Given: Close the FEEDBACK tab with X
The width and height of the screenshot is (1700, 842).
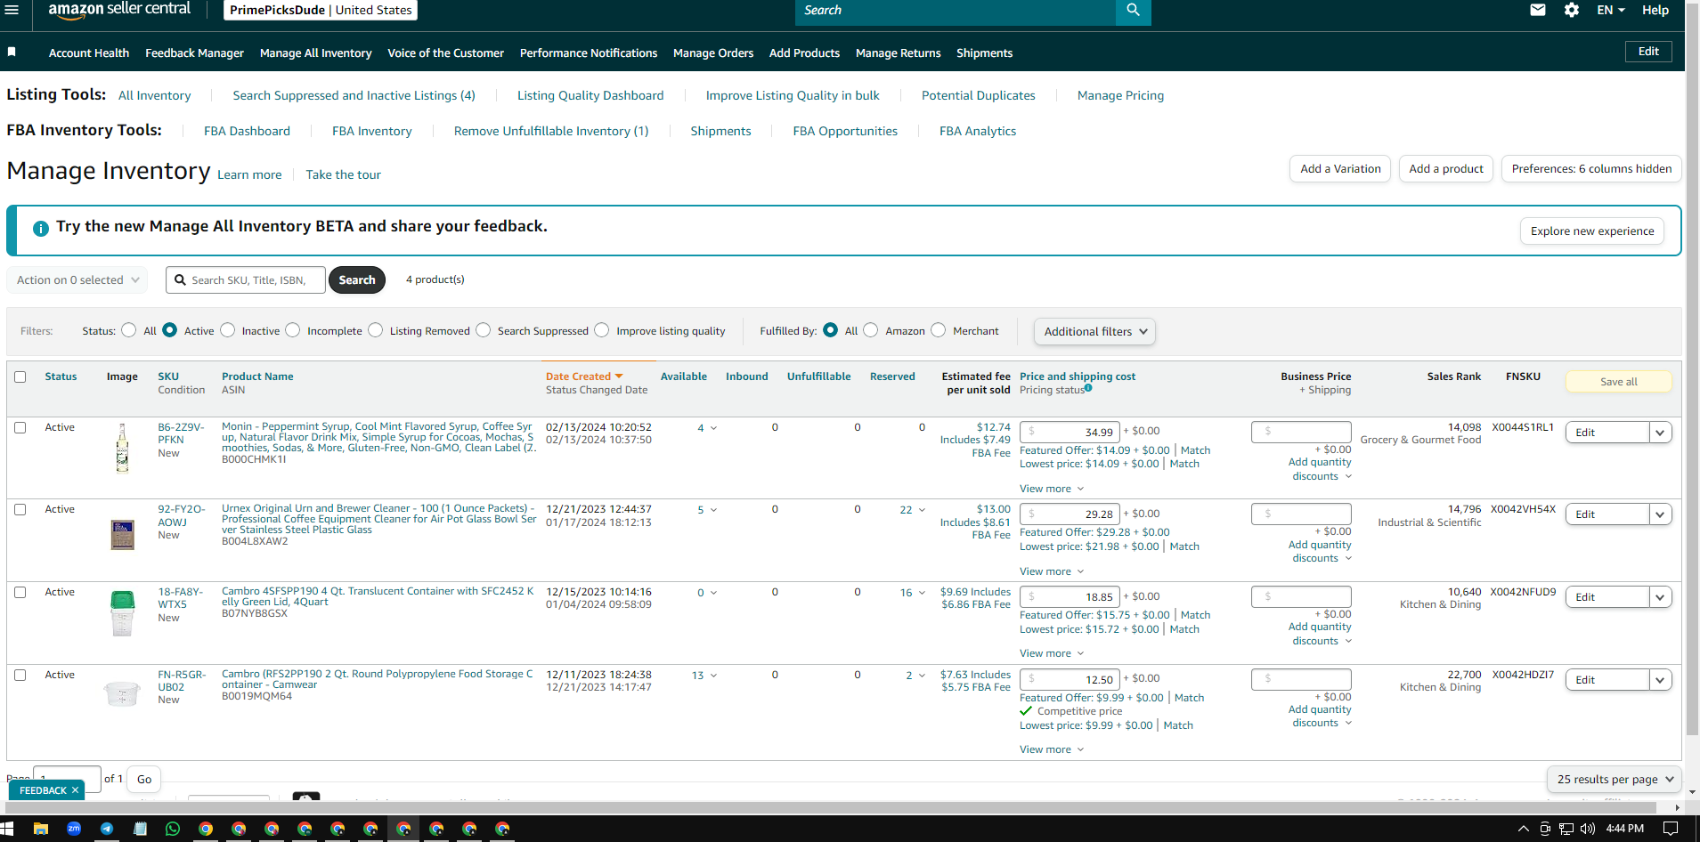Looking at the screenshot, I should pos(76,790).
